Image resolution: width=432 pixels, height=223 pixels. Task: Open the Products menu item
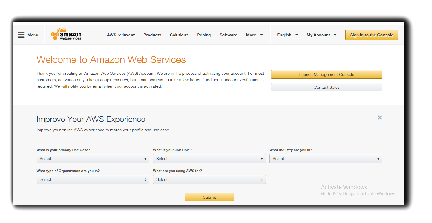[x=152, y=35]
